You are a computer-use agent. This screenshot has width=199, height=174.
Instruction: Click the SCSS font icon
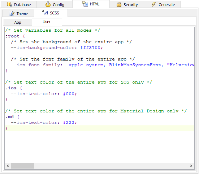point(45,13)
